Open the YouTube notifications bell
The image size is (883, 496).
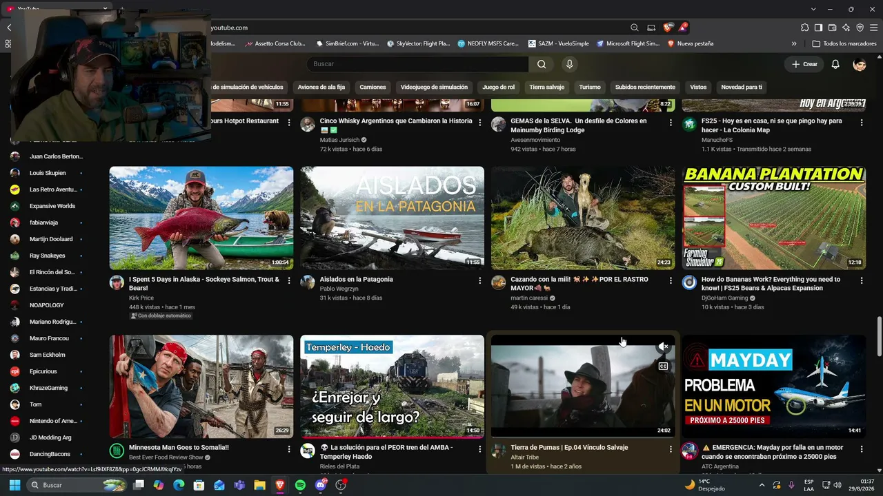click(835, 64)
